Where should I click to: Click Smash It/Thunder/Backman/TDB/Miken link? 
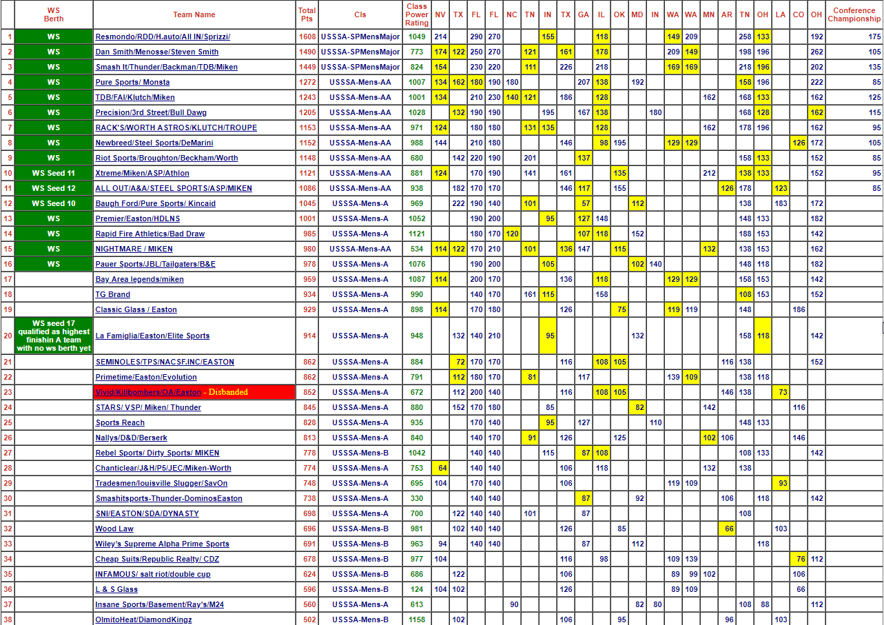tap(166, 67)
